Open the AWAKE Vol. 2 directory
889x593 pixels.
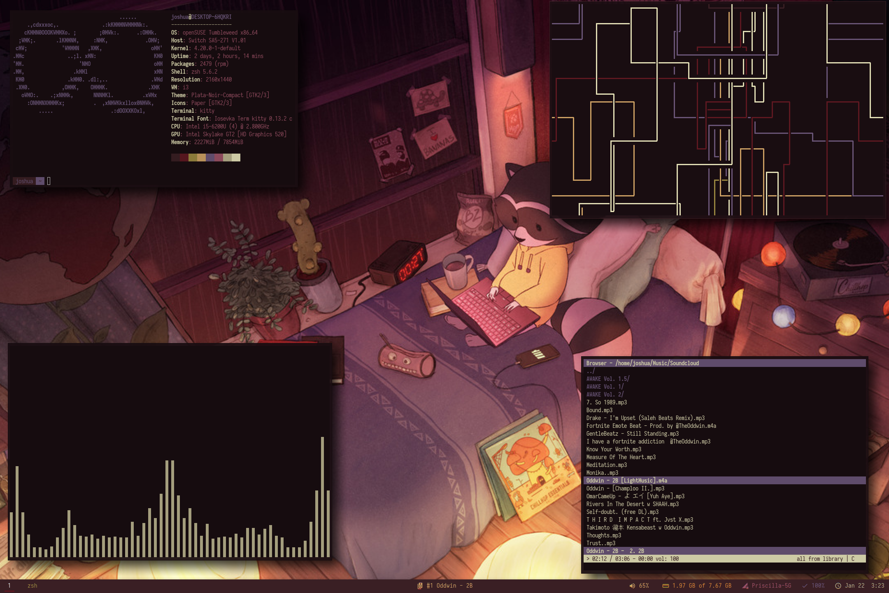605,395
